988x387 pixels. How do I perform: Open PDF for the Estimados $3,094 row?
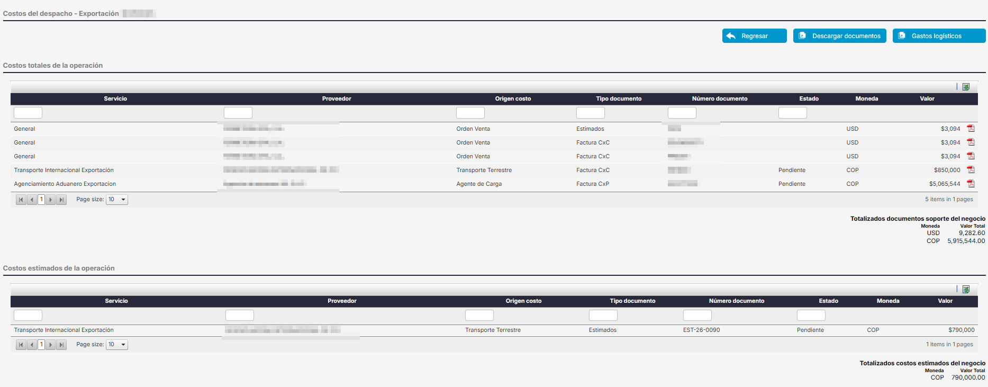971,129
